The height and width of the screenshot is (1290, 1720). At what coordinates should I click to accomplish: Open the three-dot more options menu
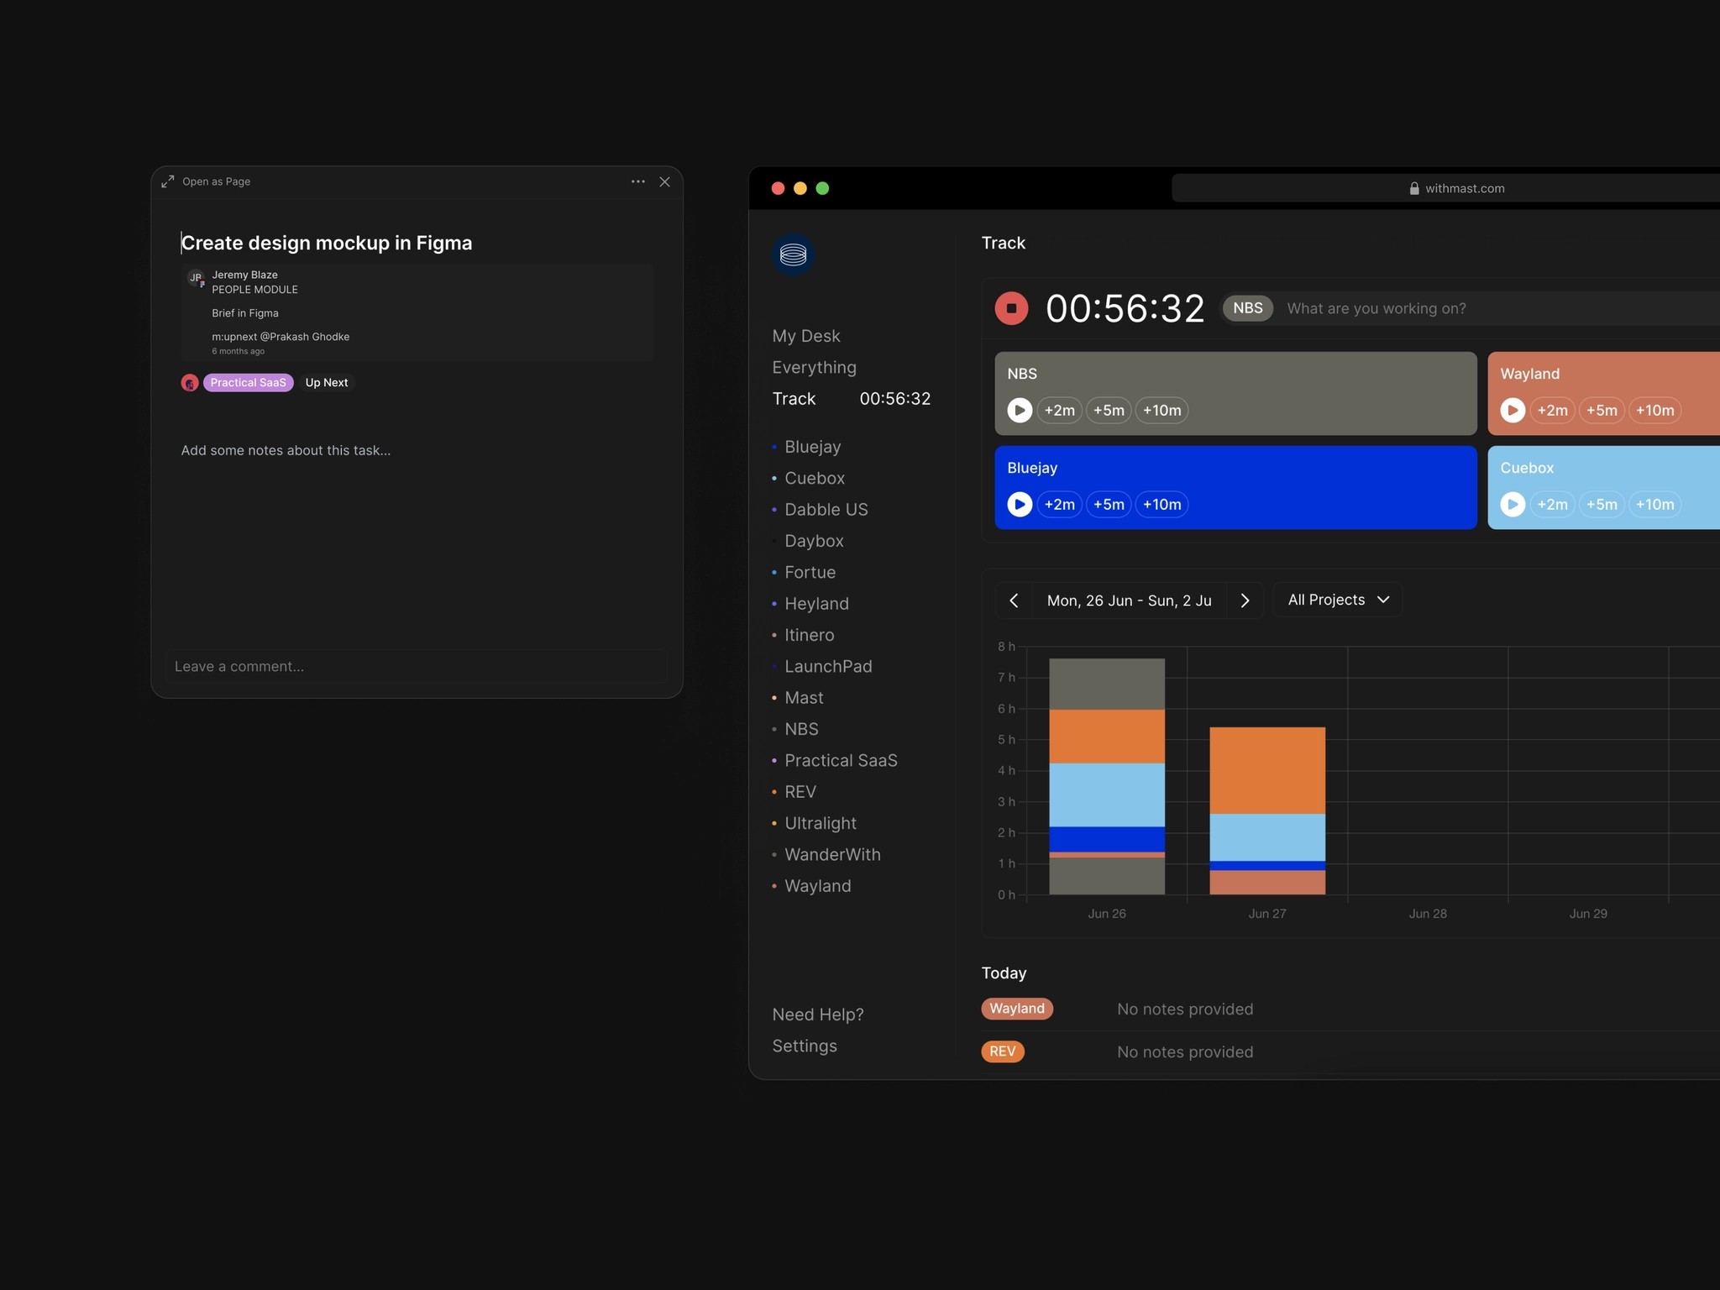pos(638,181)
